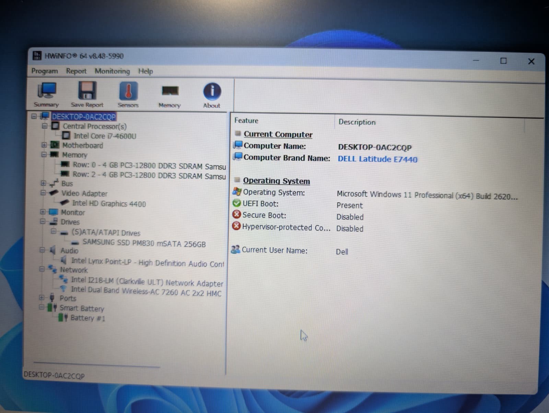Open the About info icon

click(212, 92)
